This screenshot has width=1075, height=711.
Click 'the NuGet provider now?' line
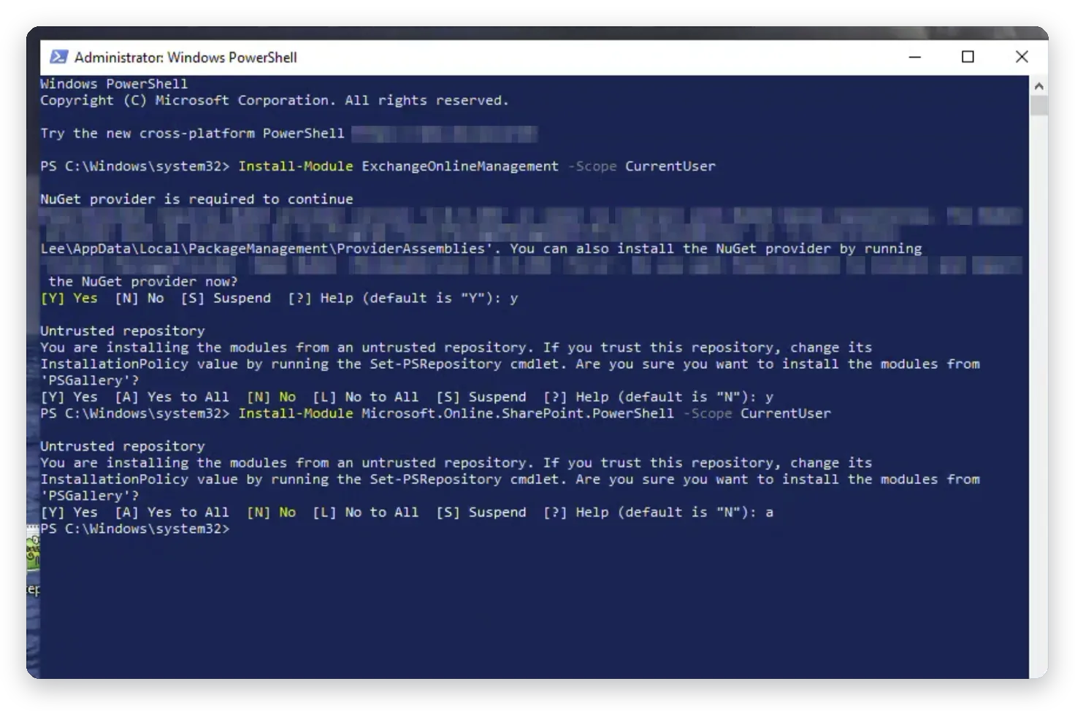[143, 282]
